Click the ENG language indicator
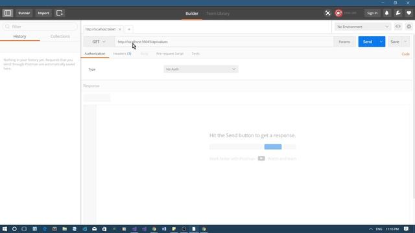Image resolution: width=415 pixels, height=233 pixels. click(379, 228)
